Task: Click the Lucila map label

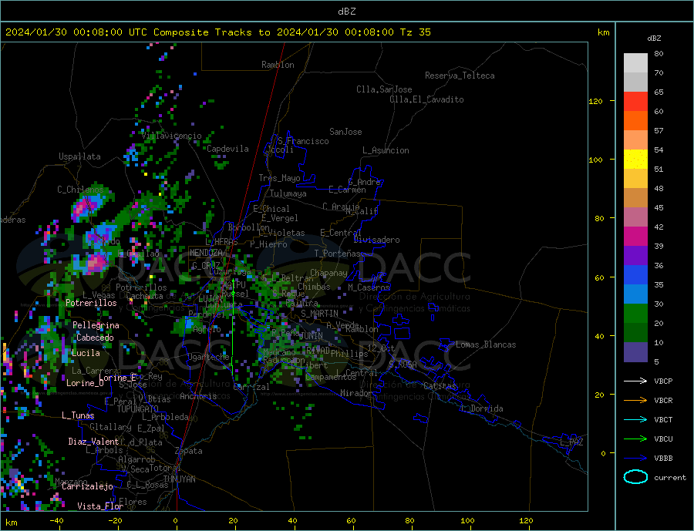Action: point(86,353)
